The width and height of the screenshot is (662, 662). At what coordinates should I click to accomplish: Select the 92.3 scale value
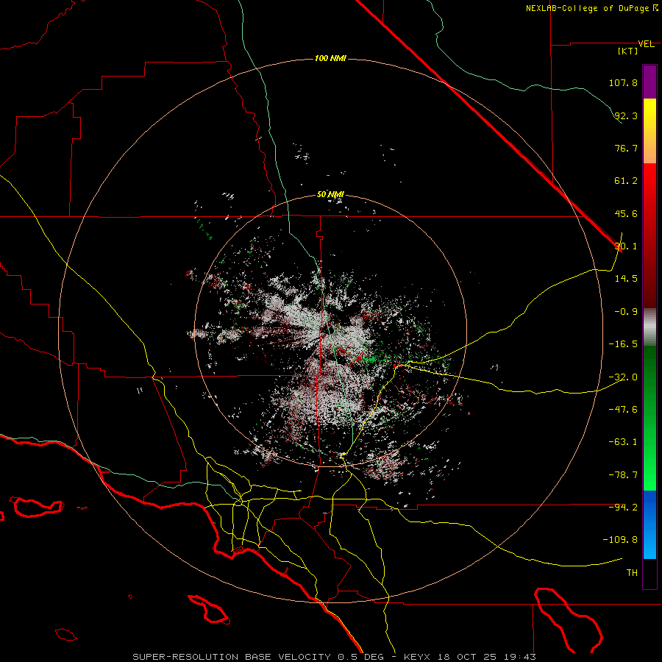coord(626,115)
